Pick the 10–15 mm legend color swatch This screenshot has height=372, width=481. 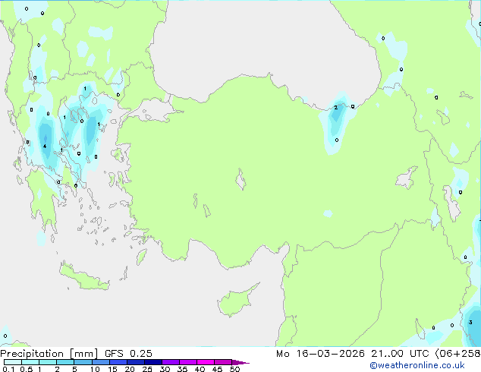click(x=101, y=362)
